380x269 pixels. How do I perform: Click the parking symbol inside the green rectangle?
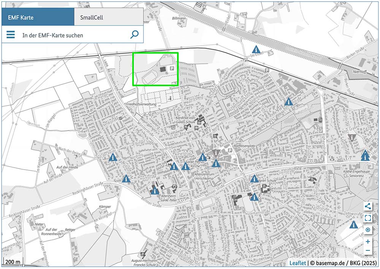coord(172,69)
